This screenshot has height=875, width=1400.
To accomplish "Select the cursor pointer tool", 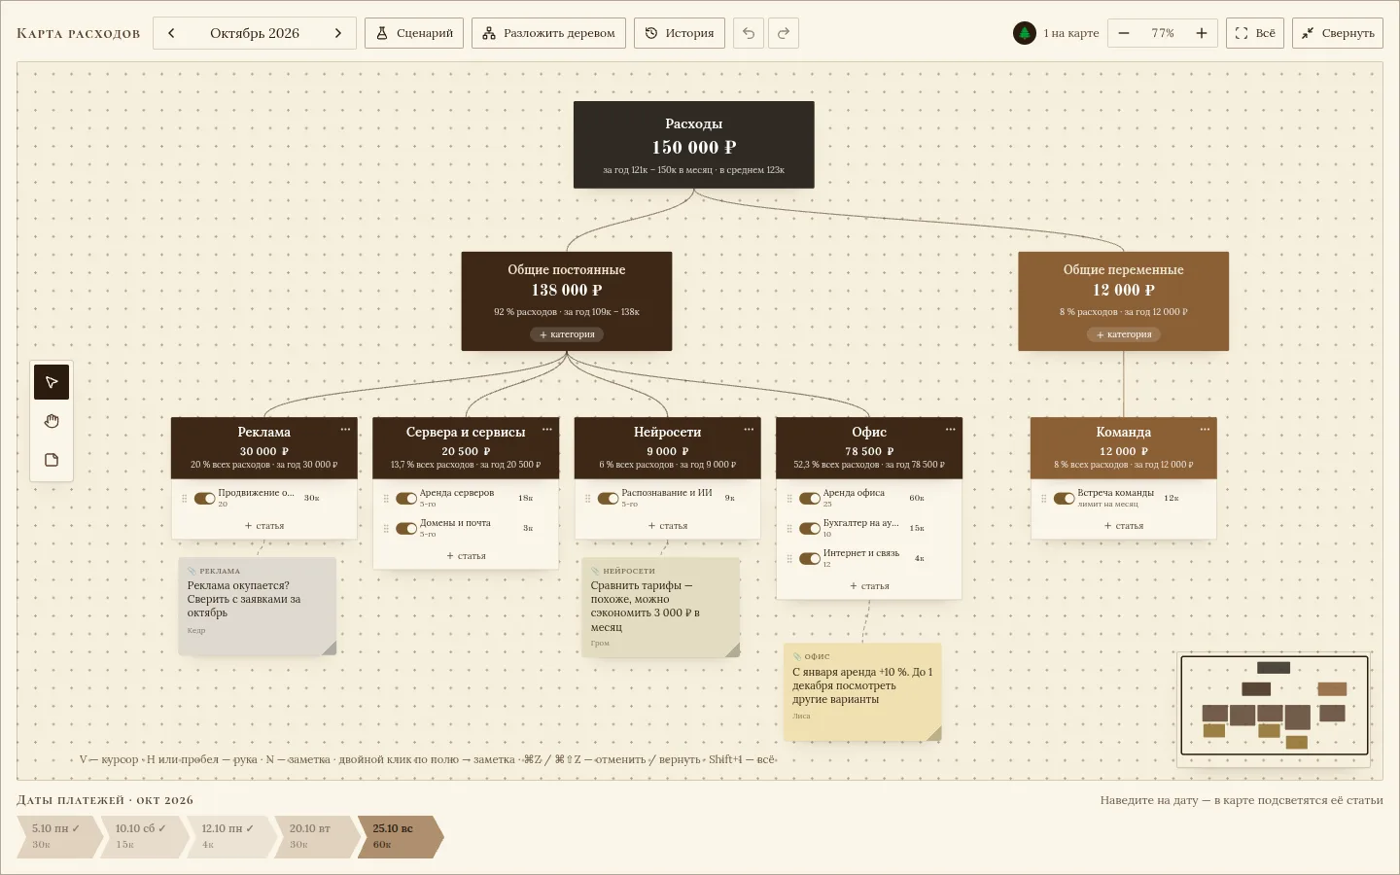I will pos(52,382).
